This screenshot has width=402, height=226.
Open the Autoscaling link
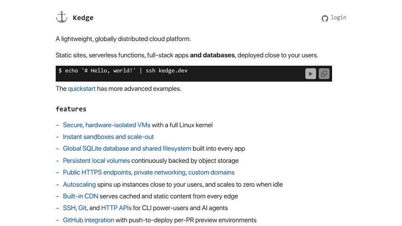pyautogui.click(x=79, y=185)
